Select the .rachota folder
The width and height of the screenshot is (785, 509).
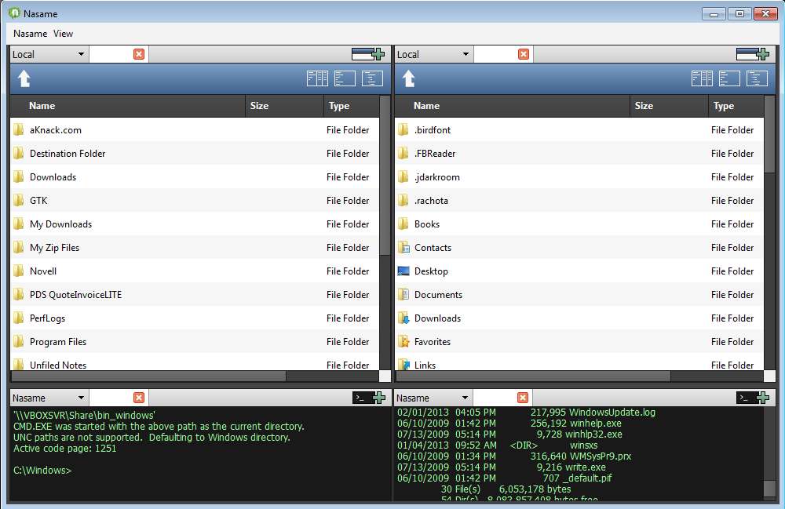tap(579, 201)
